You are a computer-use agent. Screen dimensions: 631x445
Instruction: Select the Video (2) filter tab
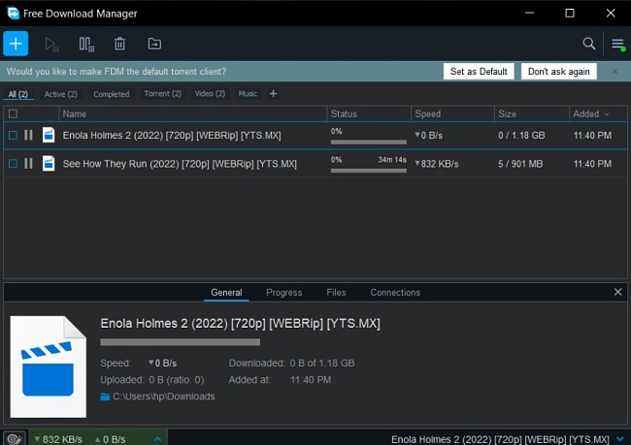click(x=210, y=94)
